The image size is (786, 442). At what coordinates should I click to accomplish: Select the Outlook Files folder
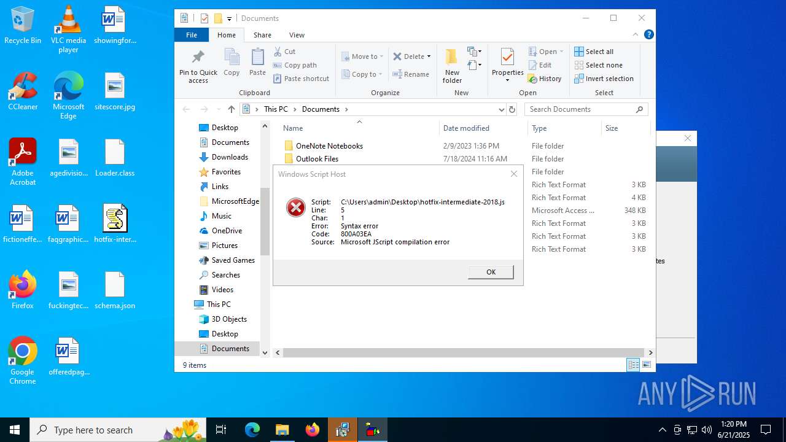(x=317, y=159)
